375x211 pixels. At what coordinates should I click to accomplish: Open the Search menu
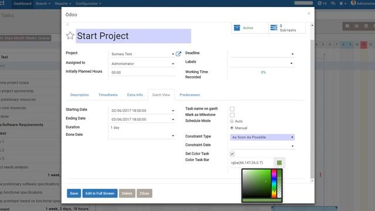[x=43, y=4]
